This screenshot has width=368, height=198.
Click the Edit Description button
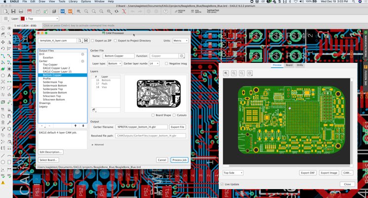tap(51, 152)
